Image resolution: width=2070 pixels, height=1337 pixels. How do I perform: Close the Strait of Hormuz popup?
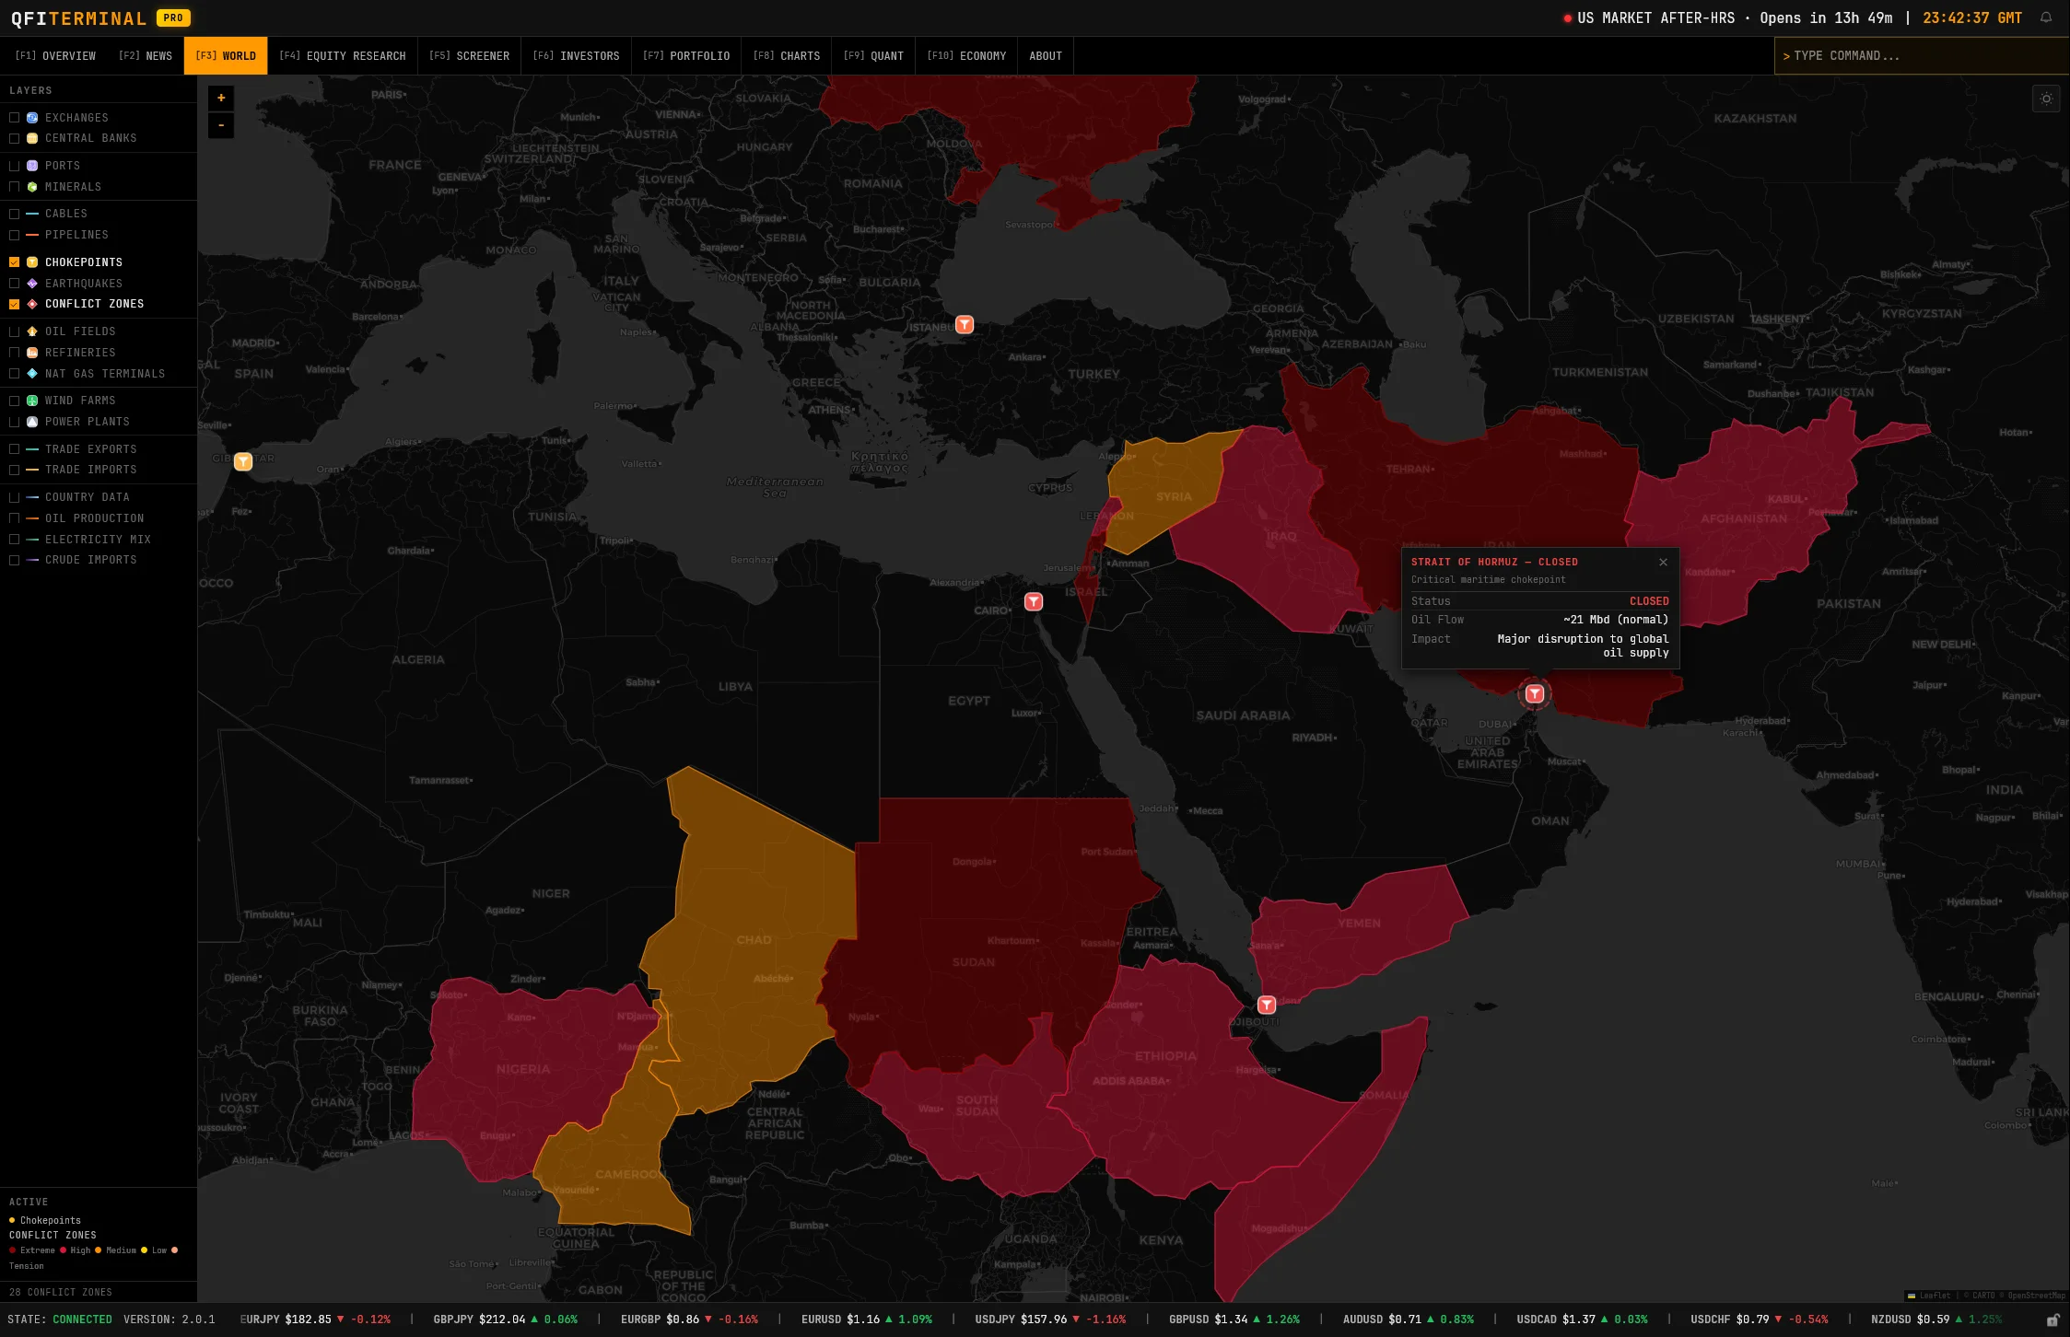click(x=1664, y=562)
